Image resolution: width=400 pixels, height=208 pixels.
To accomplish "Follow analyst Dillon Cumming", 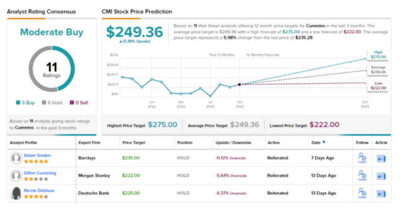I will click(362, 176).
